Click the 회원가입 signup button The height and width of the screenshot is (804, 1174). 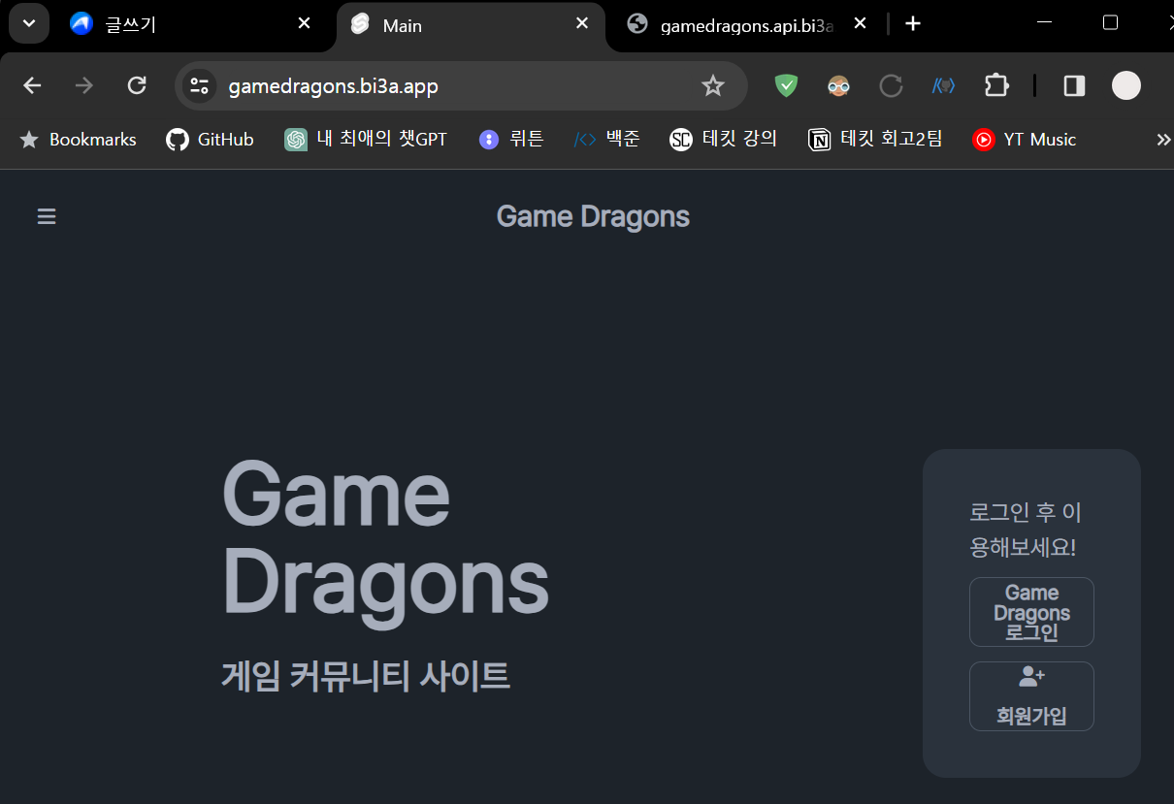tap(1031, 695)
